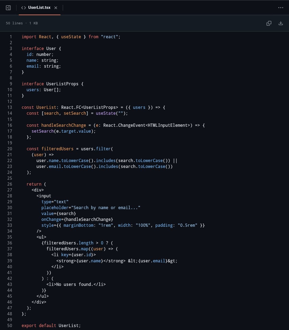Click the 'style={{ marginBottom' line
This screenshot has height=330, width=289.
coord(123,225)
